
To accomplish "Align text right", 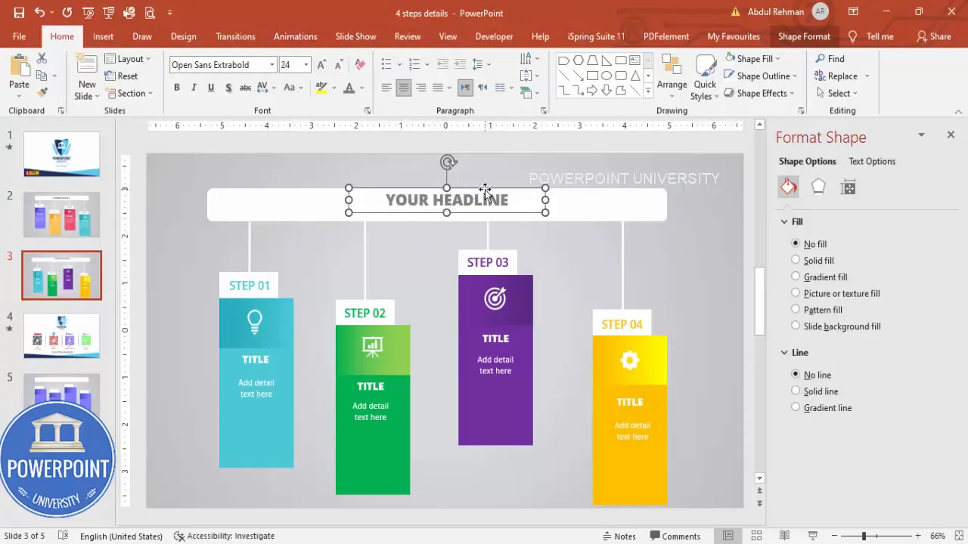I will (420, 88).
